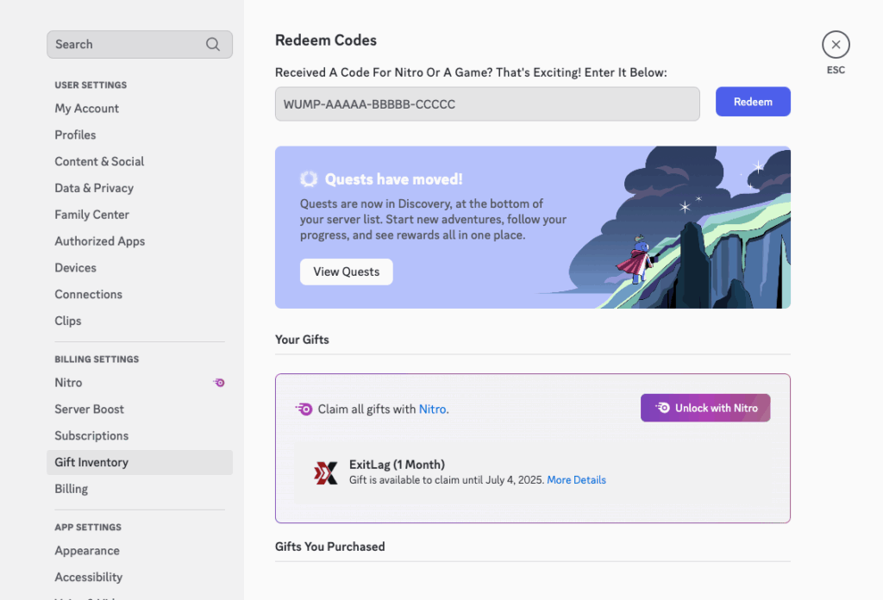Click the Nitro icon beside Claim all gifts
The height and width of the screenshot is (600, 883).
click(x=304, y=409)
